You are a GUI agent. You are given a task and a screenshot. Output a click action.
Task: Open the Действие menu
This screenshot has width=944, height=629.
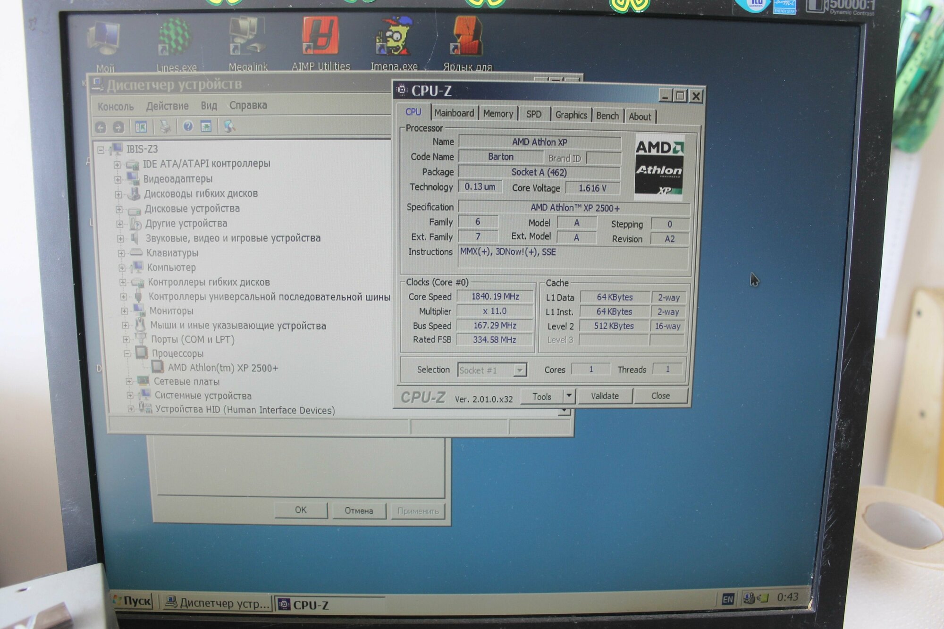(167, 106)
